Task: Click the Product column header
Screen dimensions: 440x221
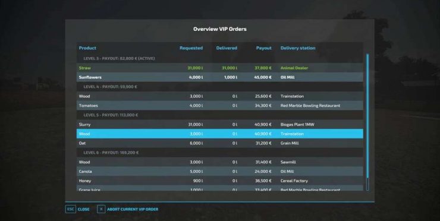Action: pos(87,48)
